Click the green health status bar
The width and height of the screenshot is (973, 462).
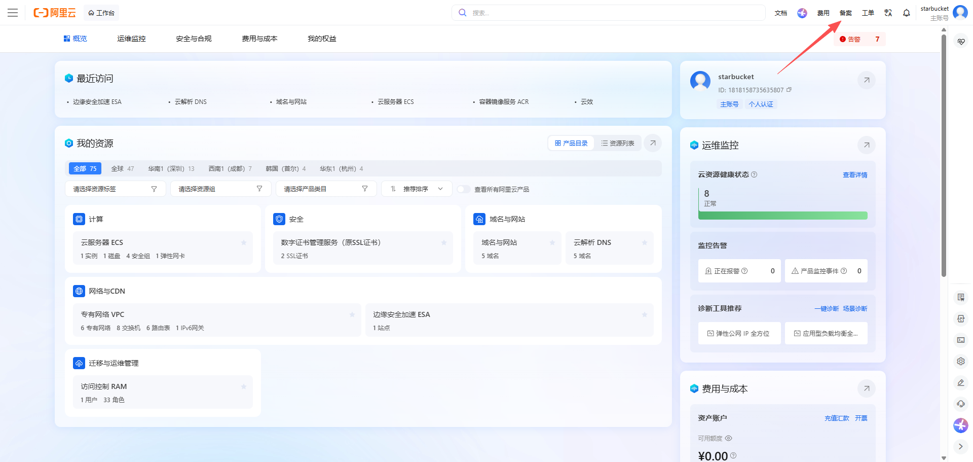coord(783,216)
